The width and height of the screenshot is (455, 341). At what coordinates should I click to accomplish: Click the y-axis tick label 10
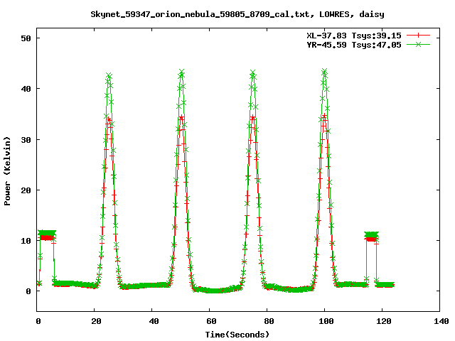point(26,241)
